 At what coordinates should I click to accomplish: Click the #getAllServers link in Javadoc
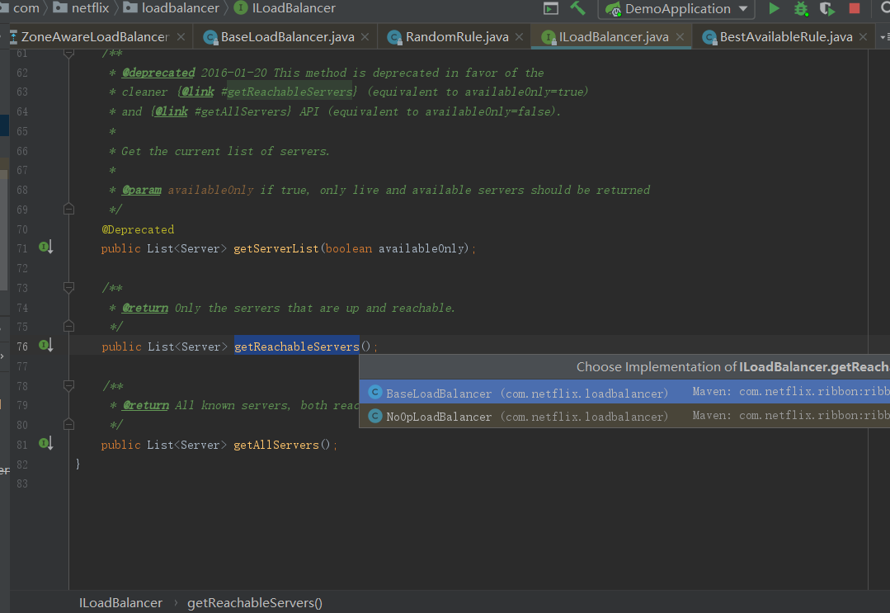point(241,112)
